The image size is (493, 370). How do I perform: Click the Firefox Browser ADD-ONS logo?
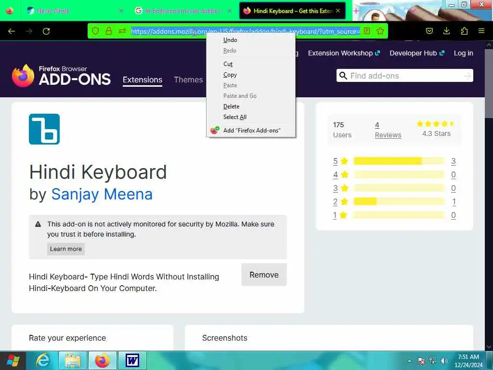[x=61, y=76]
